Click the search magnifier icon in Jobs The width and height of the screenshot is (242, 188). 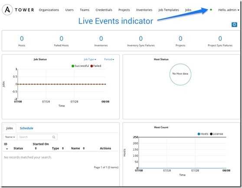(x=54, y=137)
